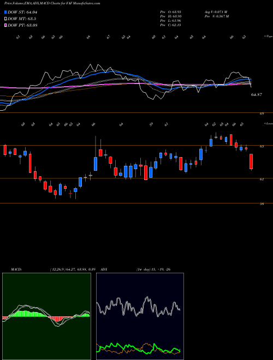
Task: Click the 'Pre V: 0.367 M' volume text
Action: 217,16
